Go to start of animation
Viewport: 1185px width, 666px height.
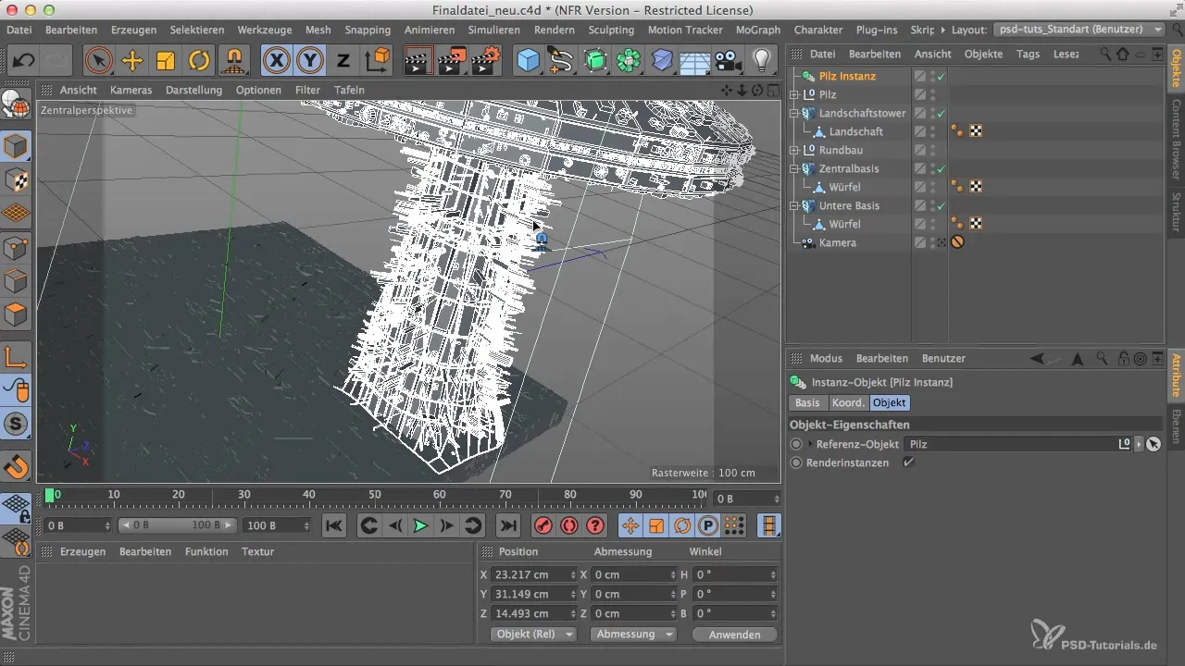click(334, 525)
